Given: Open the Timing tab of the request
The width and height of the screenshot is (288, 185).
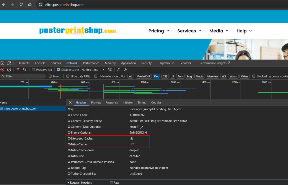Looking at the screenshot, I should point(142,103).
